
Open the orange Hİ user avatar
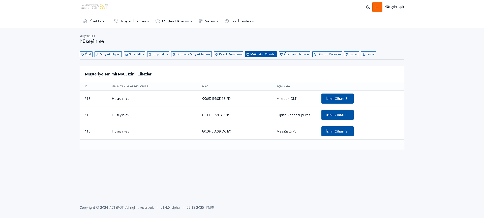click(x=377, y=7)
